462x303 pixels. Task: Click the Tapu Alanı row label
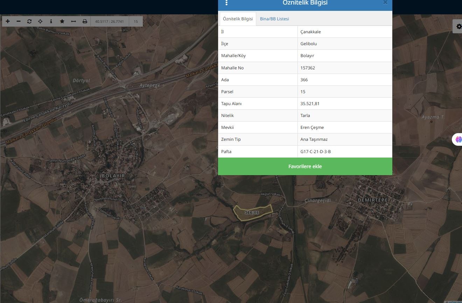pos(231,104)
